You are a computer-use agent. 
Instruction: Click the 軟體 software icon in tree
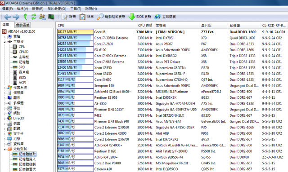pos(9,128)
